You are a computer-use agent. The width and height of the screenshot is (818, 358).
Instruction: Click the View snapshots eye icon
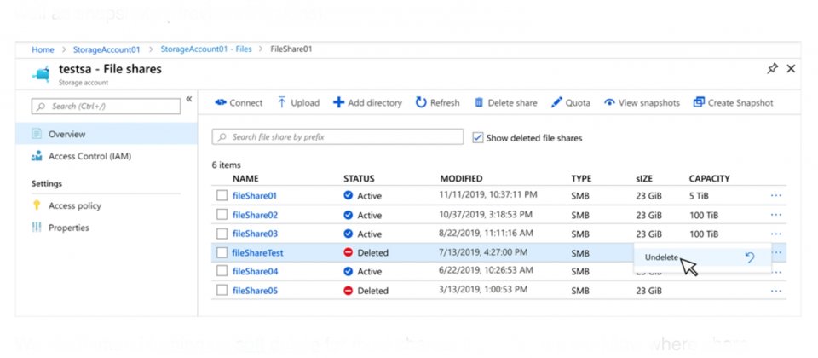[609, 103]
